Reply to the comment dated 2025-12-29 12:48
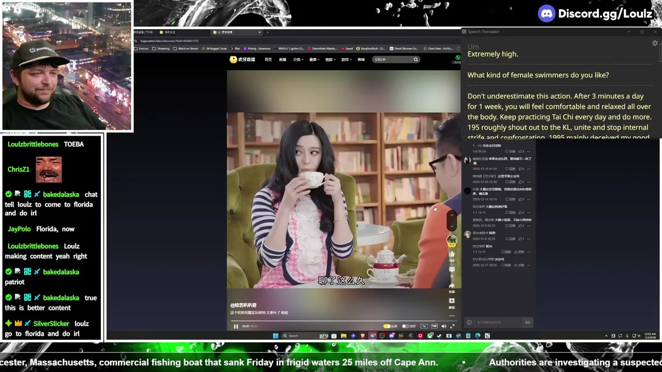 pos(510,182)
